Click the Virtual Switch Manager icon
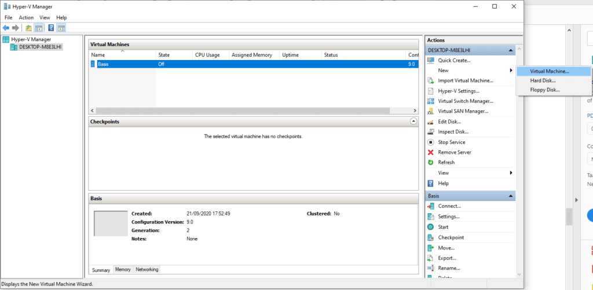The width and height of the screenshot is (593, 290). click(x=430, y=101)
